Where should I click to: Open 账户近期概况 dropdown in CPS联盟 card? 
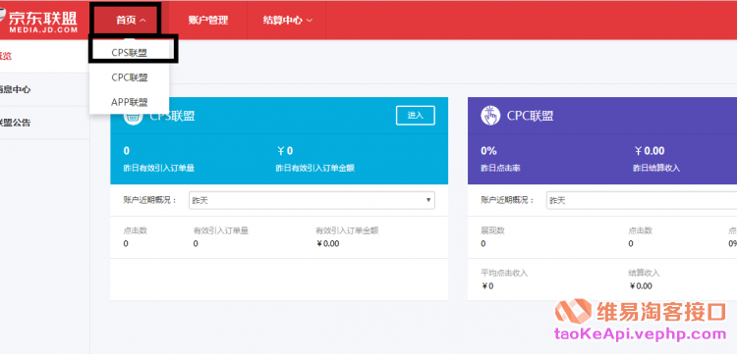(312, 200)
